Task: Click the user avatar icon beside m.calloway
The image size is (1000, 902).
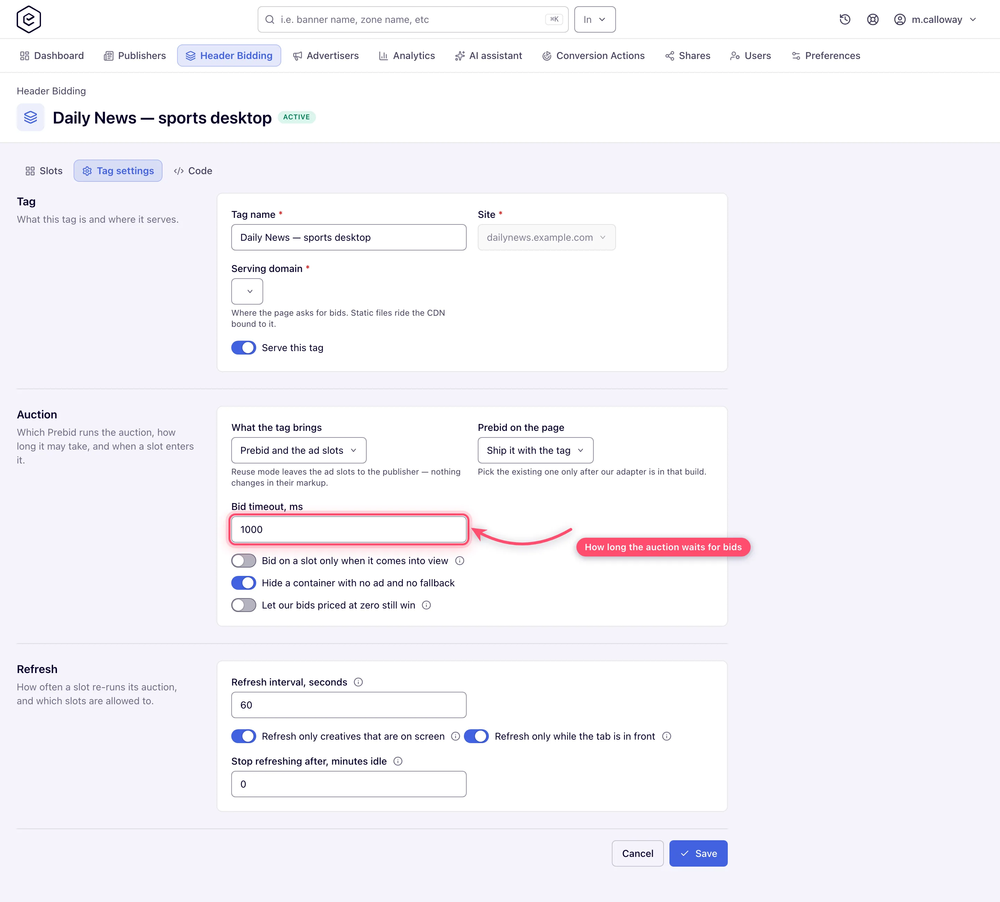Action: pyautogui.click(x=900, y=19)
